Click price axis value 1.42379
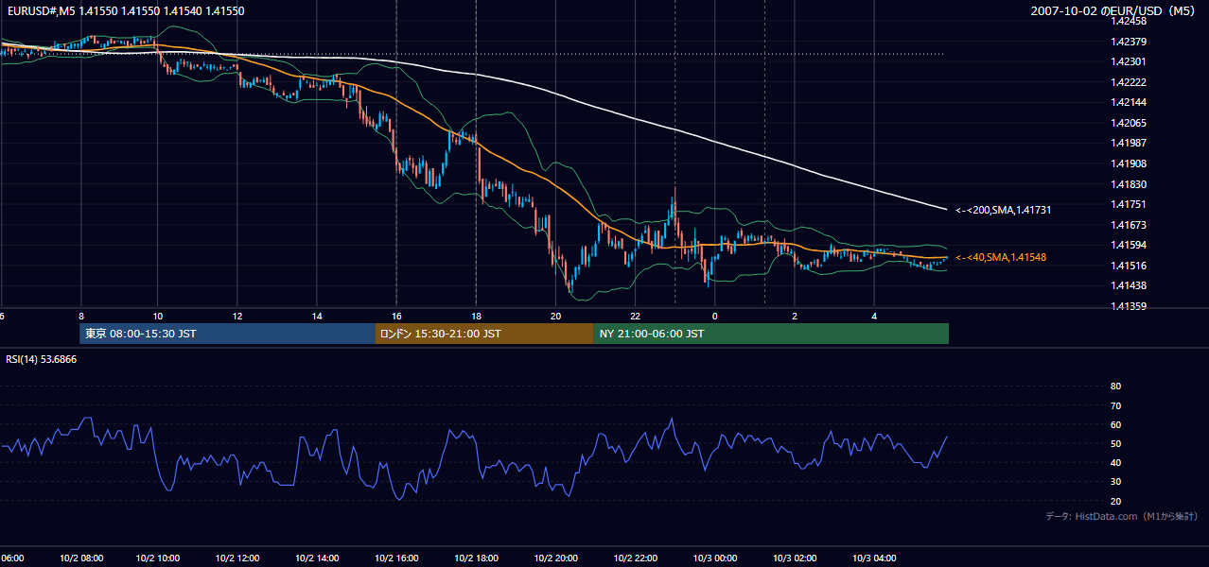 [x=1128, y=42]
